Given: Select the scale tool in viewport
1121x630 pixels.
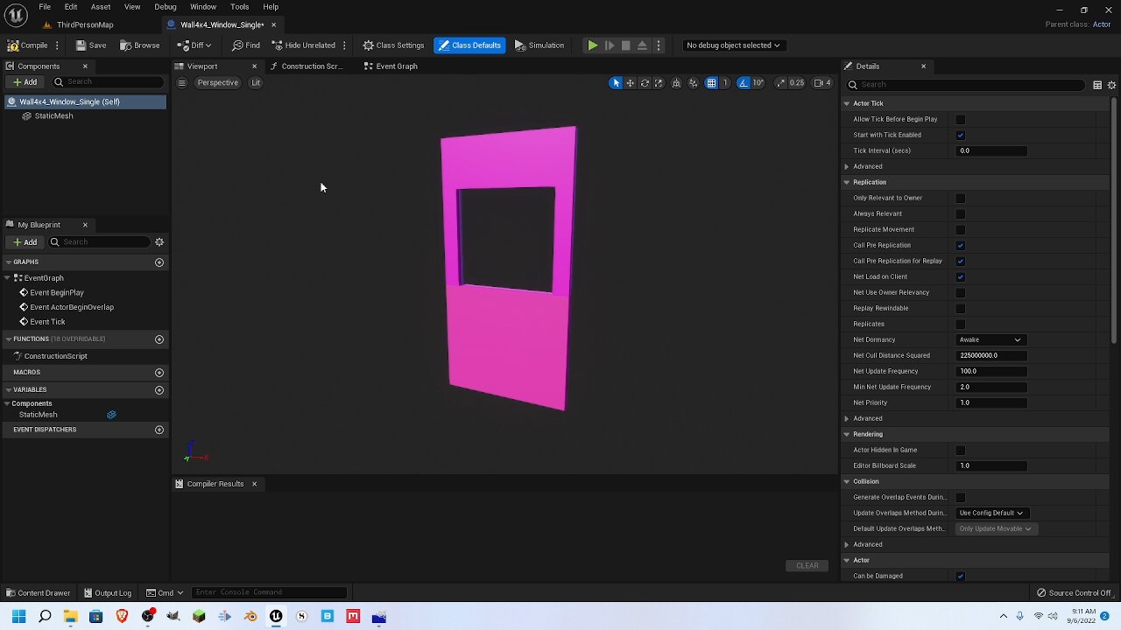Looking at the screenshot, I should coord(659,83).
